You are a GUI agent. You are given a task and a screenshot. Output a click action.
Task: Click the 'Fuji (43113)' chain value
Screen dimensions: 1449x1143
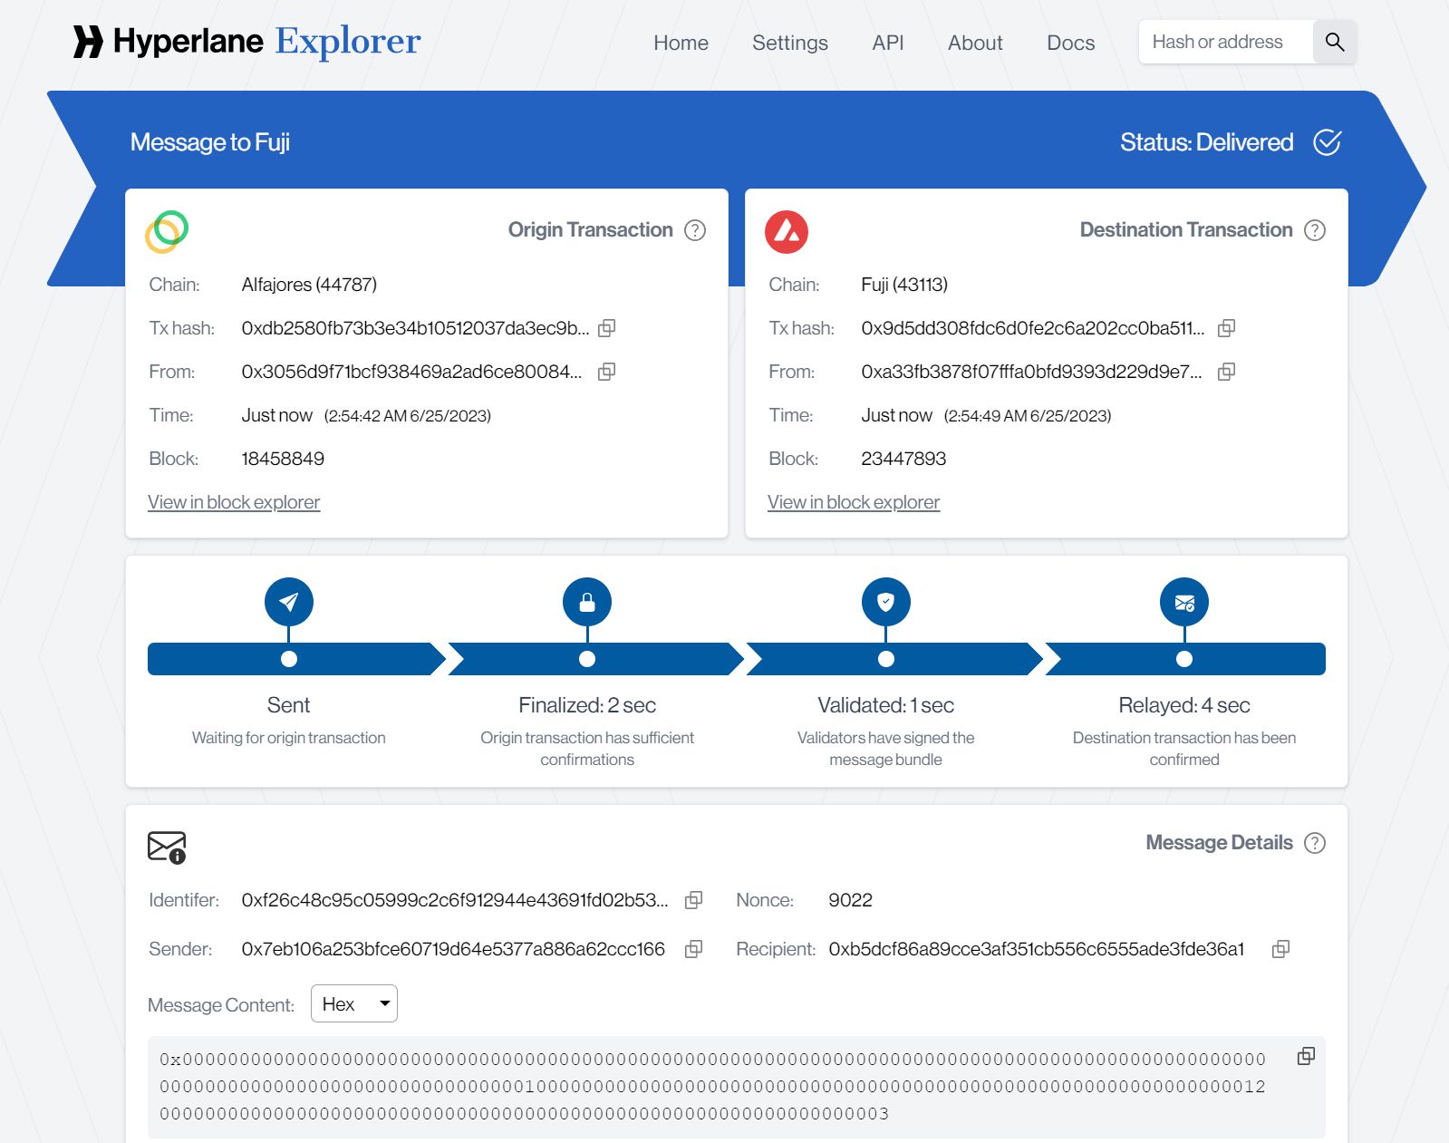[904, 285]
